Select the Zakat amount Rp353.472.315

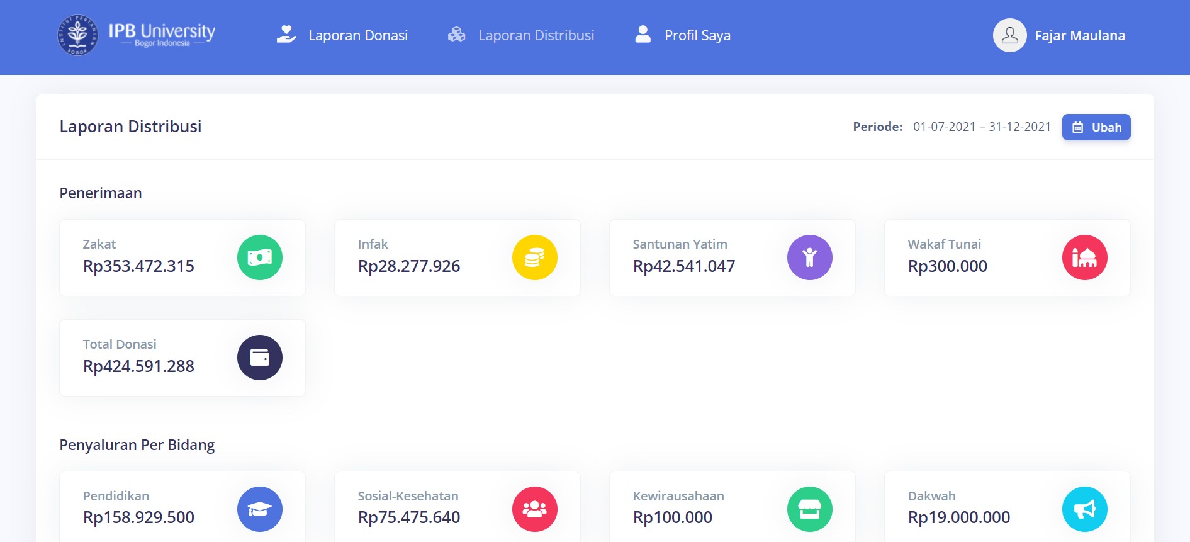point(138,266)
